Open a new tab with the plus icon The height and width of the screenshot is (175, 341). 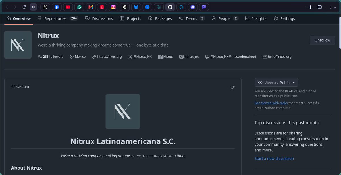(x=311, y=7)
